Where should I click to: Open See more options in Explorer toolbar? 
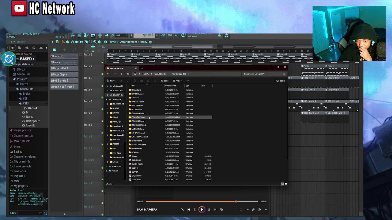pos(187,81)
